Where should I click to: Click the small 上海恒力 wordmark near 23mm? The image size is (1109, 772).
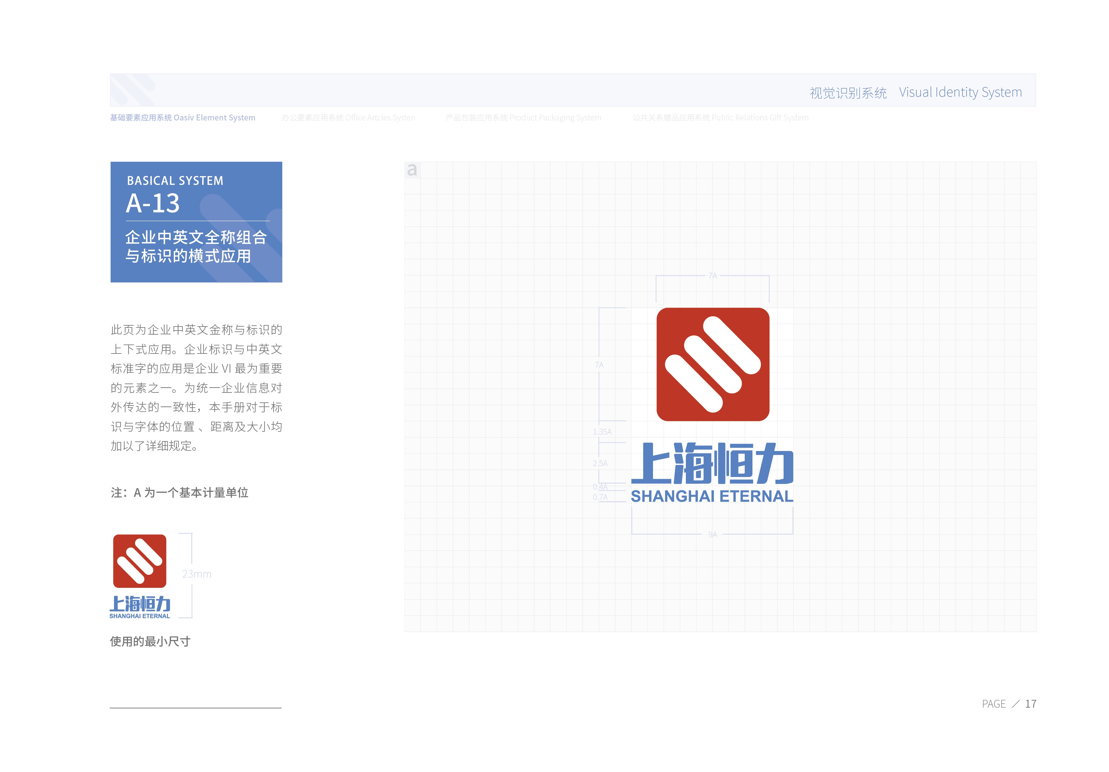[x=140, y=604]
